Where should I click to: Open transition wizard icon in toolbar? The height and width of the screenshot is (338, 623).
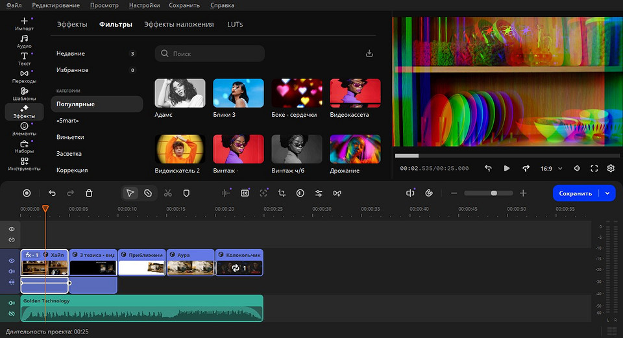[337, 193]
